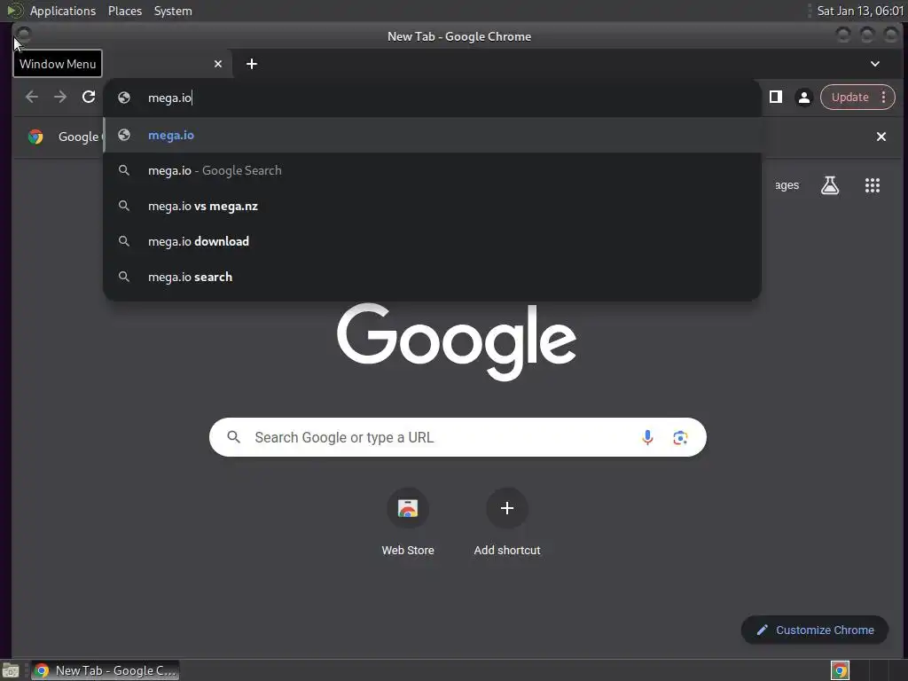
Task: Click the Chrome workspace switcher icon
Action: click(840, 670)
